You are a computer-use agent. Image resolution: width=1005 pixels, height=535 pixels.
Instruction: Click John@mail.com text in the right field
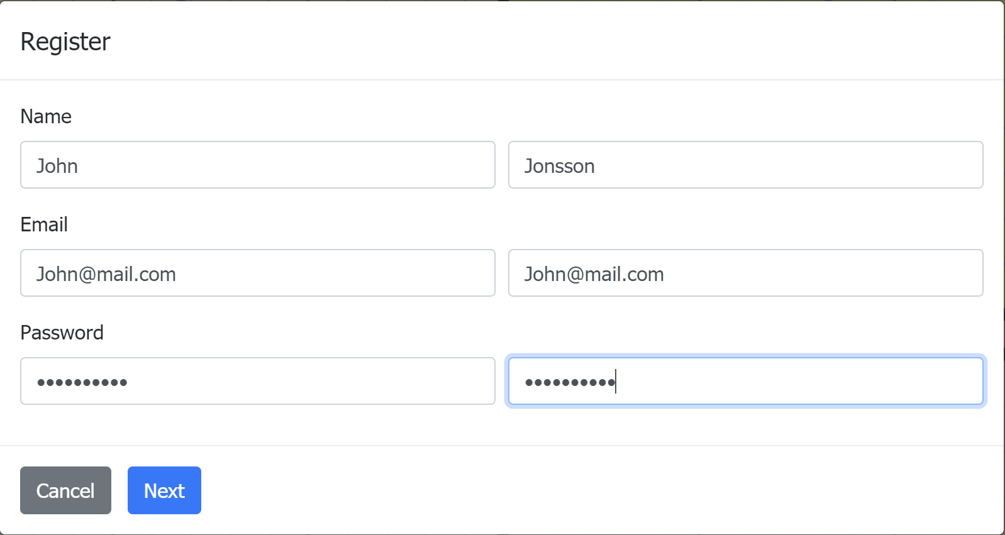click(594, 274)
